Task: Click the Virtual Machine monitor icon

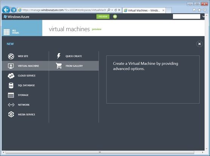Action: tap(11, 66)
